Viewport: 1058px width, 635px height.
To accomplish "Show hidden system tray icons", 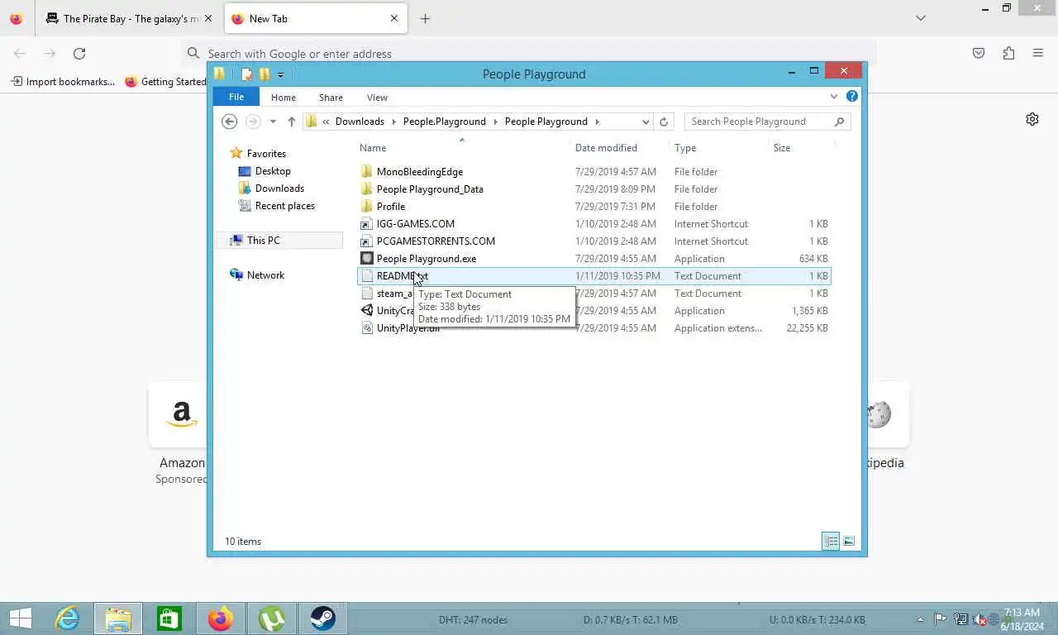I will point(921,619).
